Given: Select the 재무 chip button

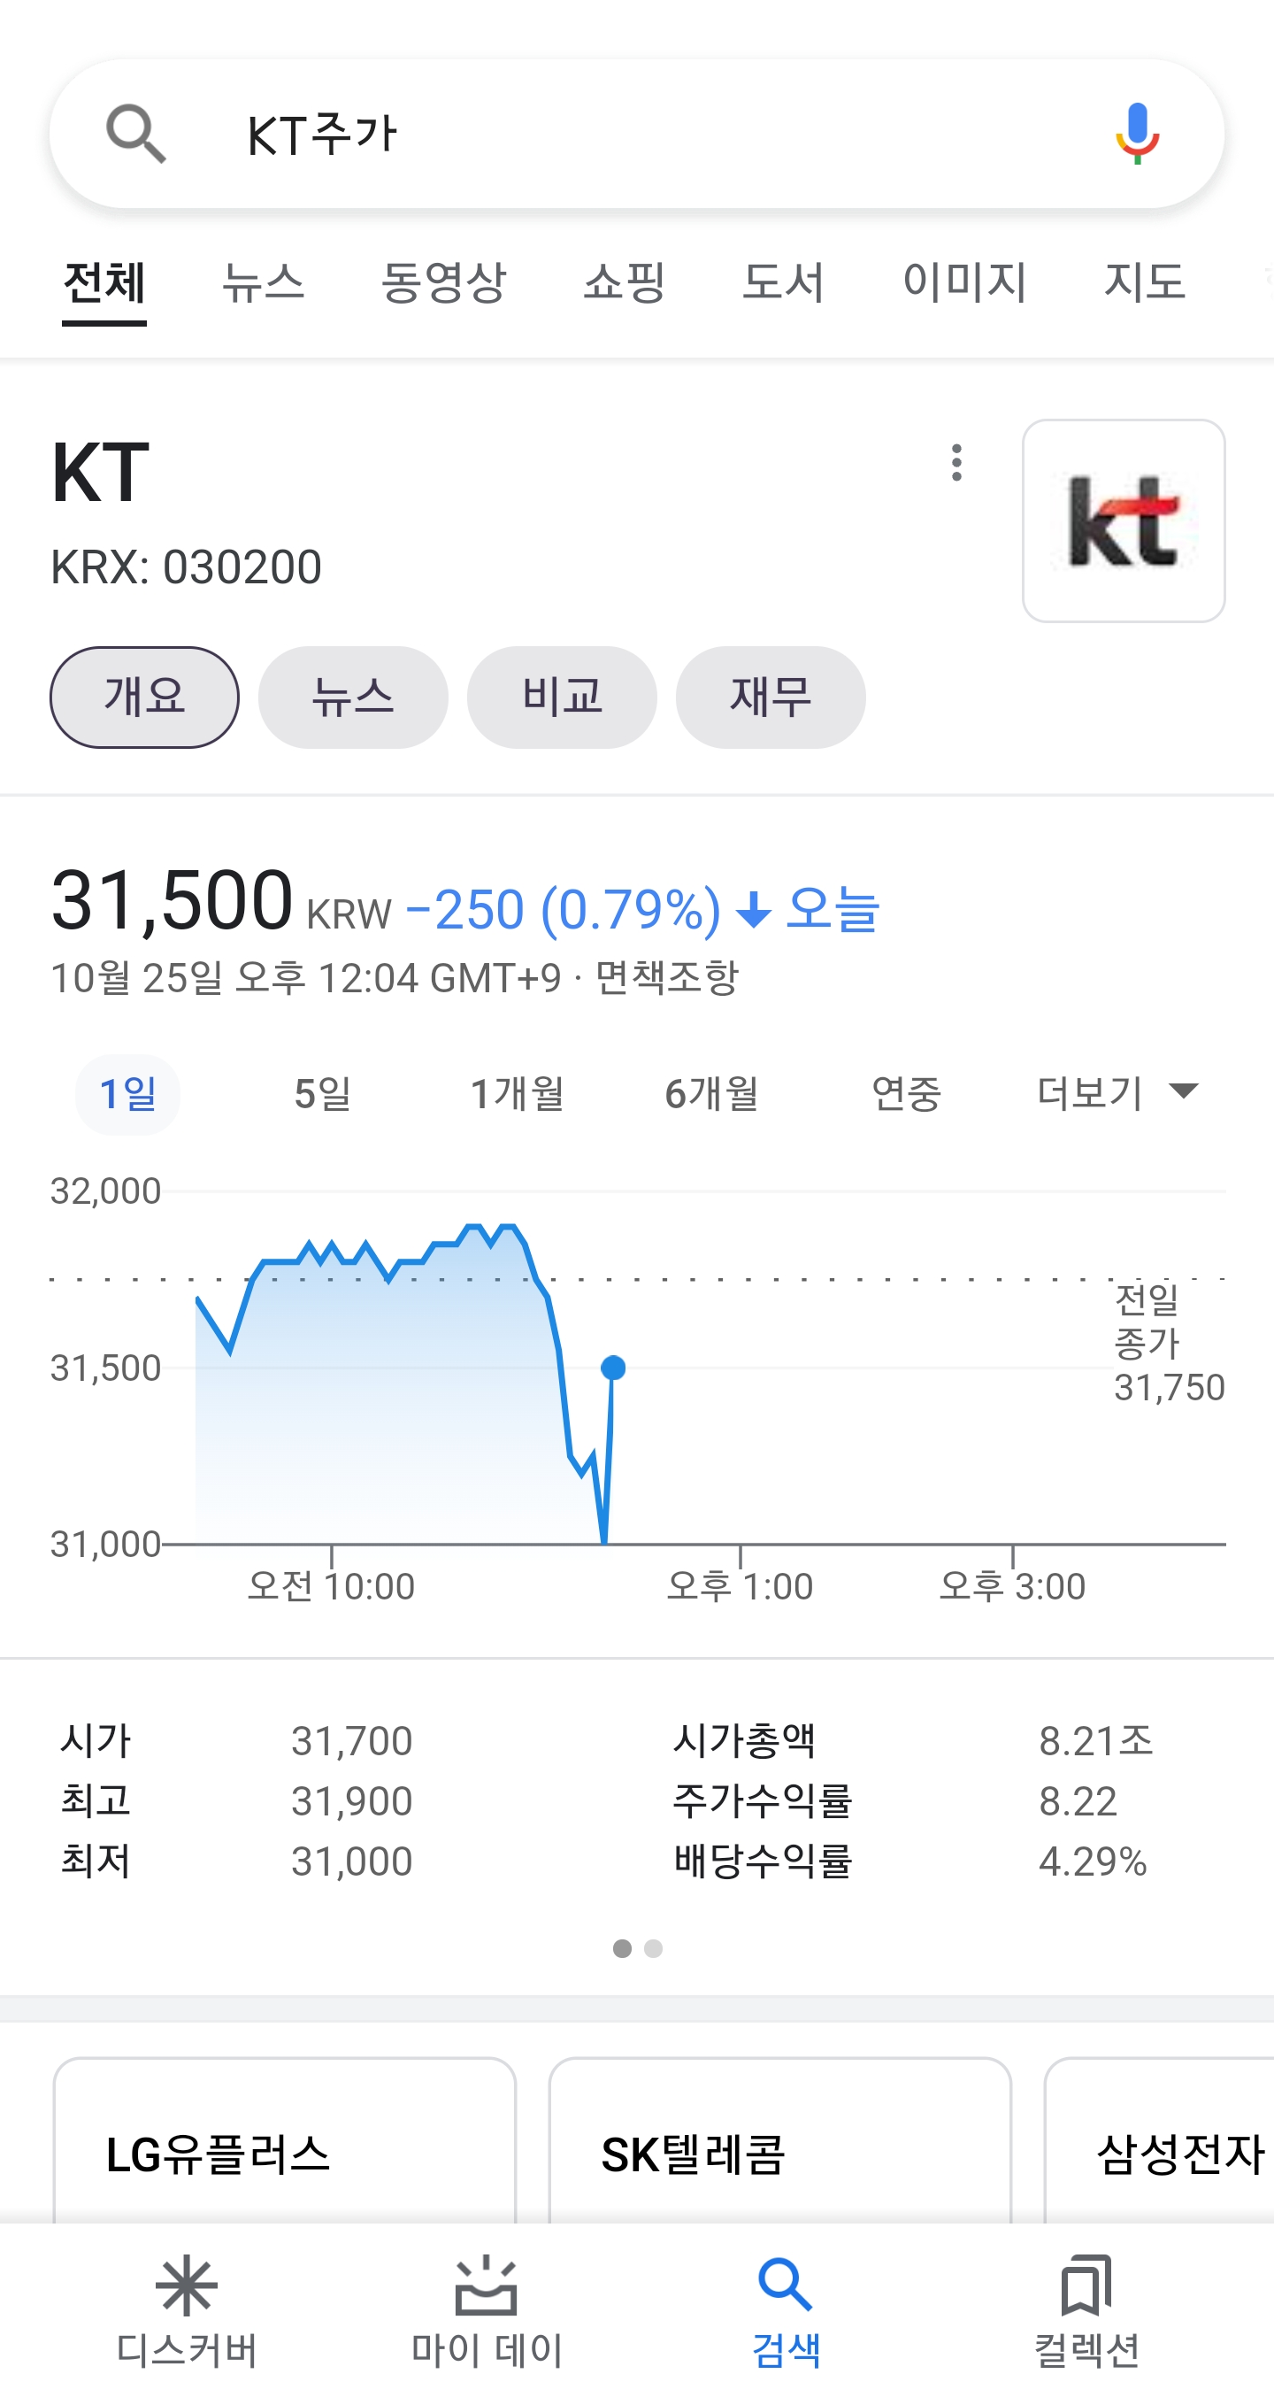Looking at the screenshot, I should pos(770,697).
